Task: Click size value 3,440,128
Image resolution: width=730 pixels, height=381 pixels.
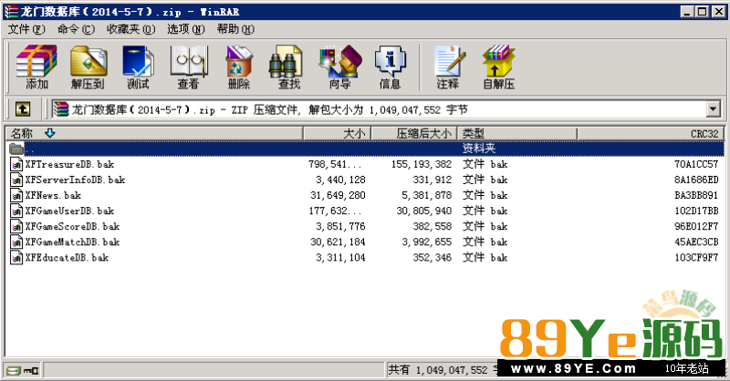Action: pos(340,180)
